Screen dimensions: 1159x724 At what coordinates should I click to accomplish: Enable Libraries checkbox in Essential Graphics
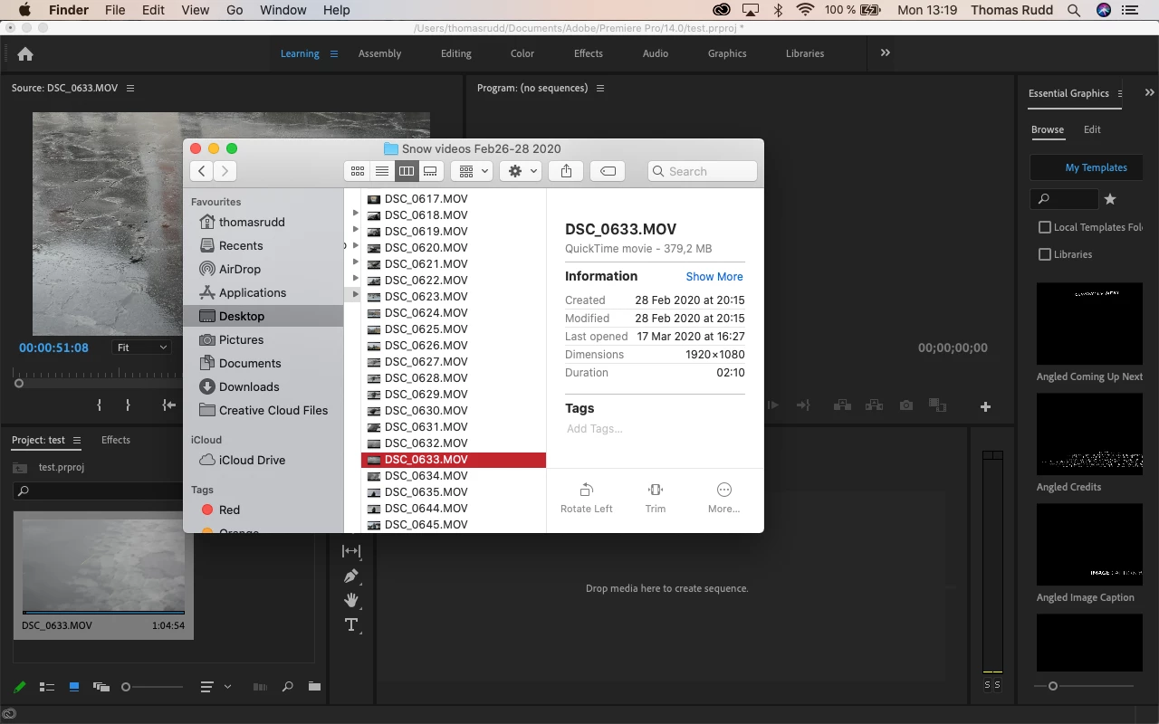click(1045, 254)
